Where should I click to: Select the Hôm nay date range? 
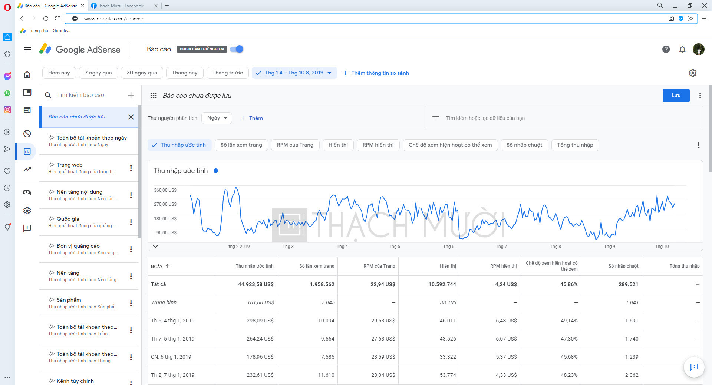click(x=59, y=73)
